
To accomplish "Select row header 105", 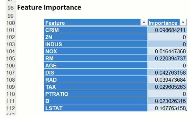I will pos(11,59).
